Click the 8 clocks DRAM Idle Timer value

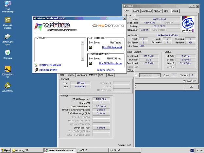101,127
